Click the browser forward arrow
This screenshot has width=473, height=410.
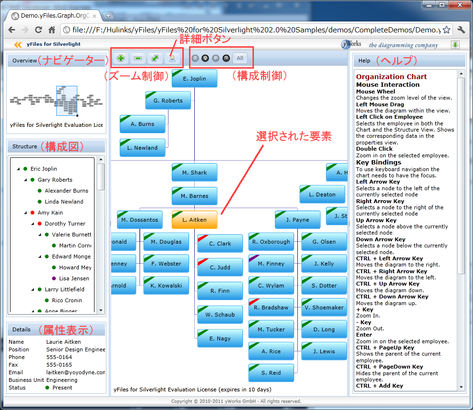tap(25, 30)
